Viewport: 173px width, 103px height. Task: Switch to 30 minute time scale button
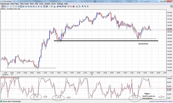coord(24,7)
